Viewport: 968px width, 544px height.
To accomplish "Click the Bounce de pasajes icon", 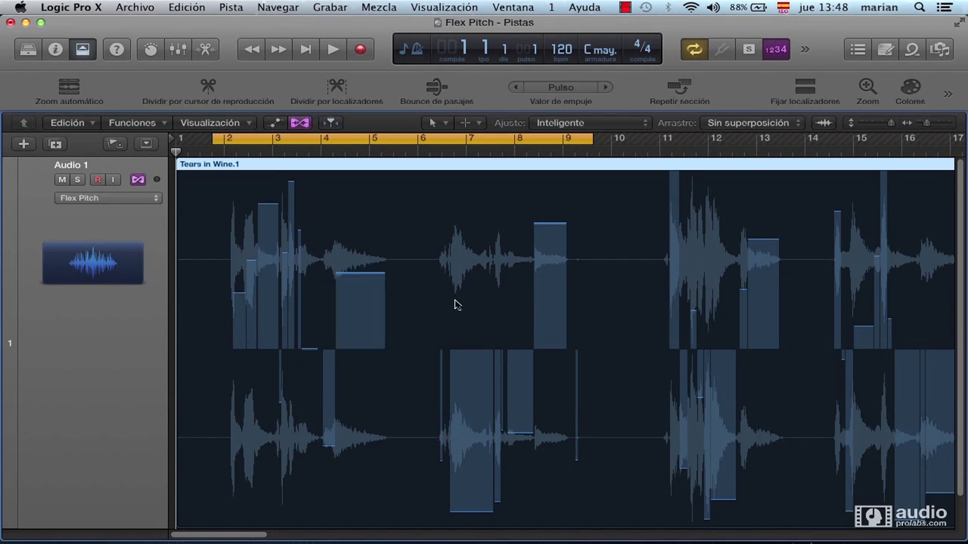I will point(436,86).
